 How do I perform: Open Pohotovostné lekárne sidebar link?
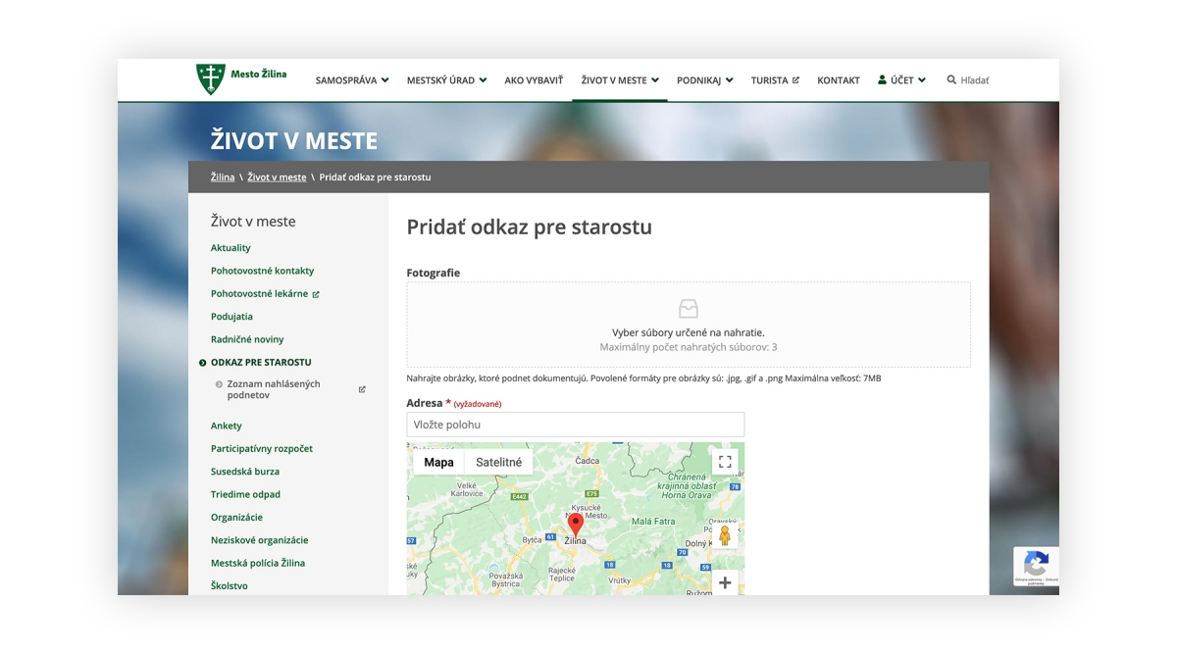tap(265, 293)
